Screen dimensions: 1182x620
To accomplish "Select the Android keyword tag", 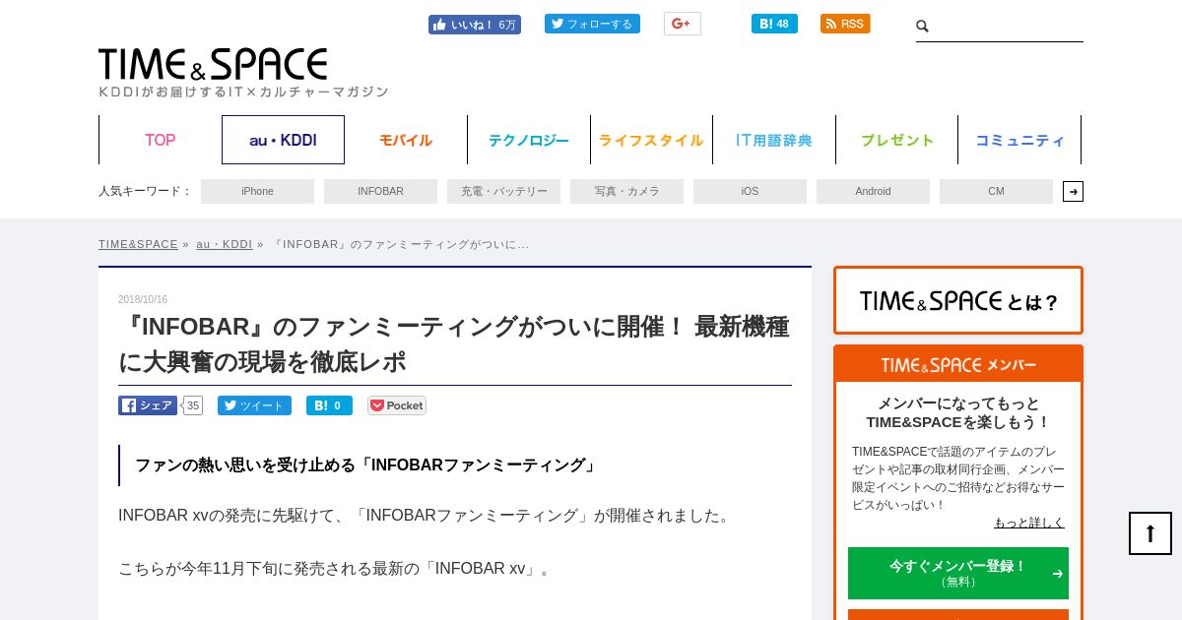I will [x=873, y=191].
